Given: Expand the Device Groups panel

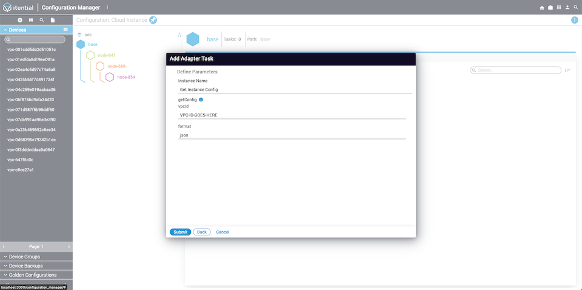Looking at the screenshot, I should [36, 257].
